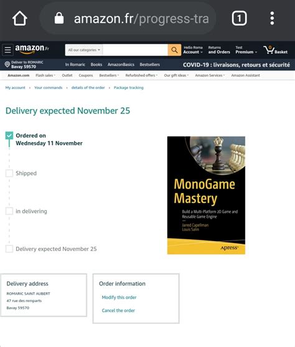The height and width of the screenshot is (347, 295).
Task: Click the delivery location pin icon
Action: (x=7, y=64)
